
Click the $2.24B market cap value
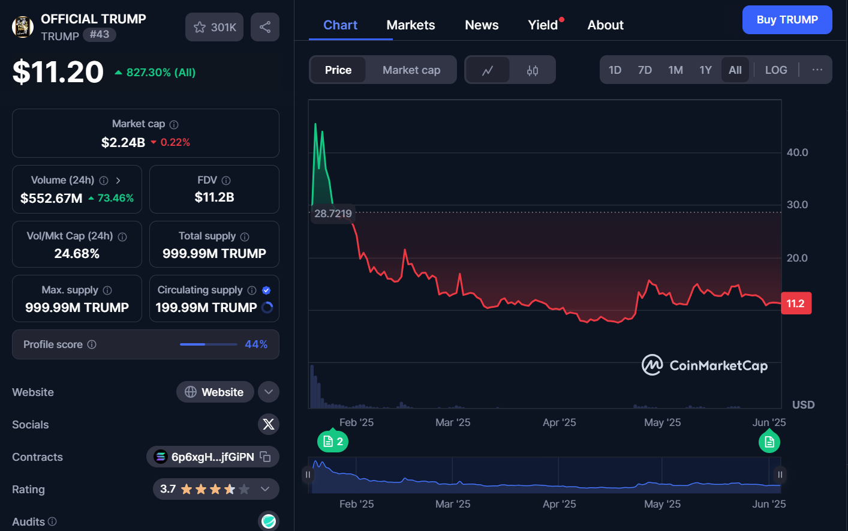[x=123, y=142]
